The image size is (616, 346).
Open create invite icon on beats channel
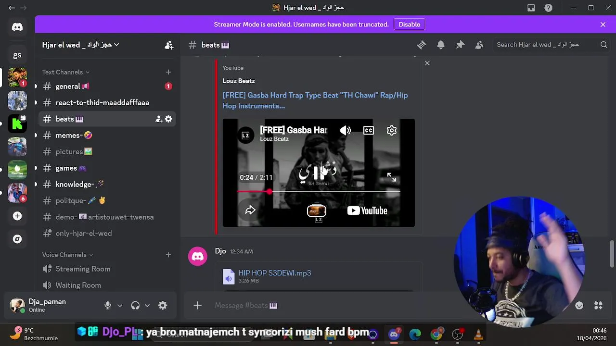pyautogui.click(x=158, y=119)
